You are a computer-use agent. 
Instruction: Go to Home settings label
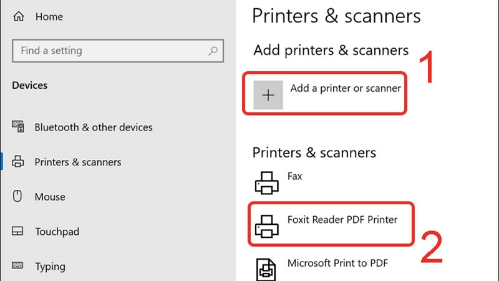coord(49,17)
